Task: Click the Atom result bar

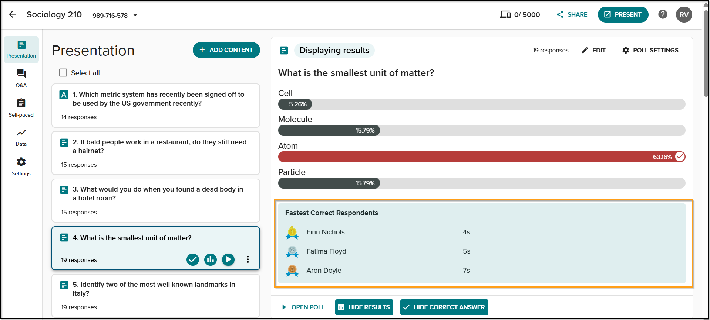Action: [482, 157]
